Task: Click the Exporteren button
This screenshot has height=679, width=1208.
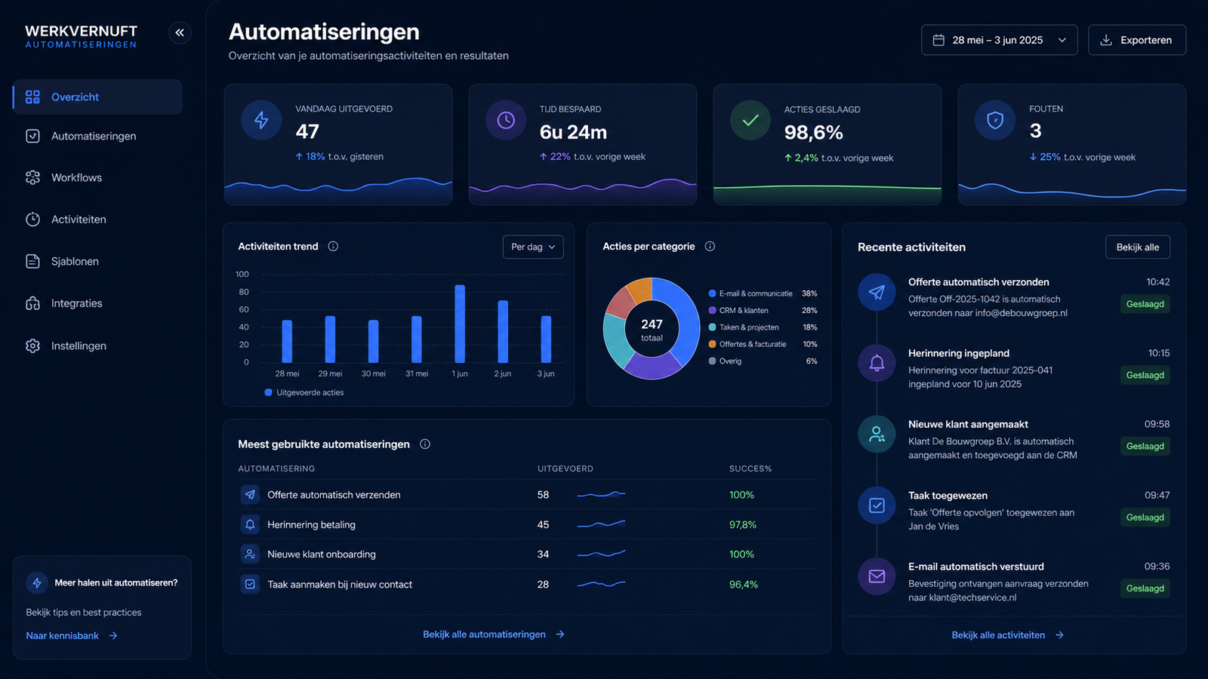Action: pyautogui.click(x=1137, y=40)
